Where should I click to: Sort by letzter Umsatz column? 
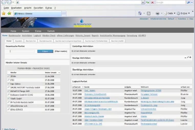pyautogui.click(x=51, y=72)
